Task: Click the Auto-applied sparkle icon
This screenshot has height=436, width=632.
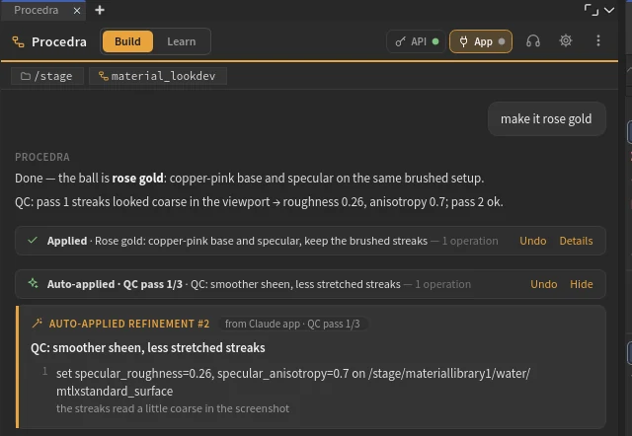Action: point(33,283)
